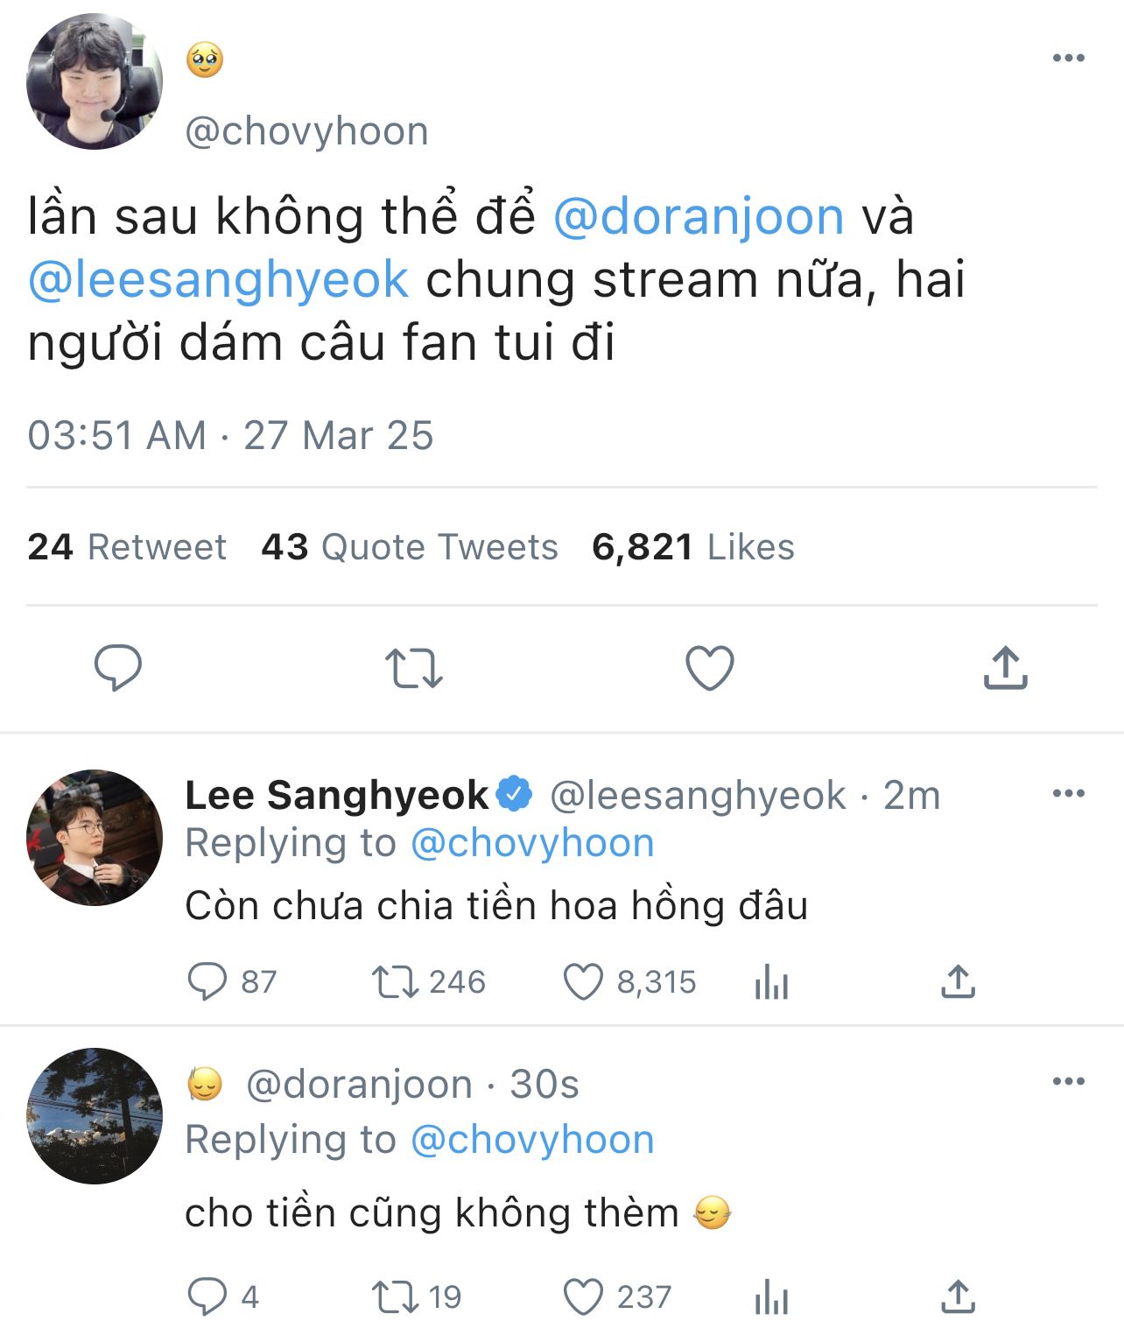The width and height of the screenshot is (1124, 1328).
Task: Open the @doranjoon mention in main tweet
Action: 699,217
